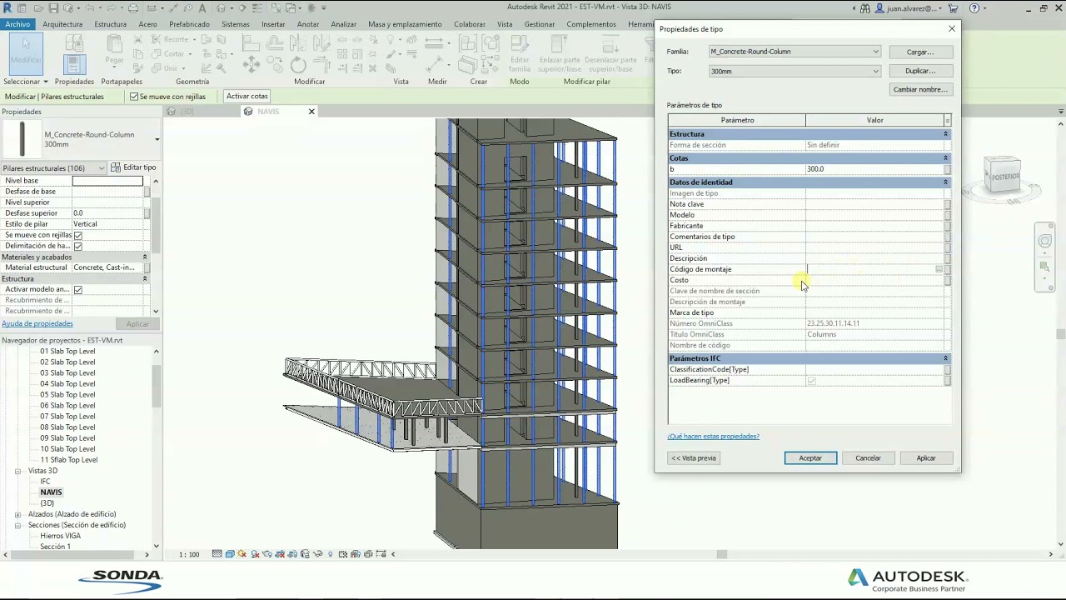Toggle the LoadBearing[Type] checkbox
Screen dimensions: 1066x600
pyautogui.click(x=811, y=381)
